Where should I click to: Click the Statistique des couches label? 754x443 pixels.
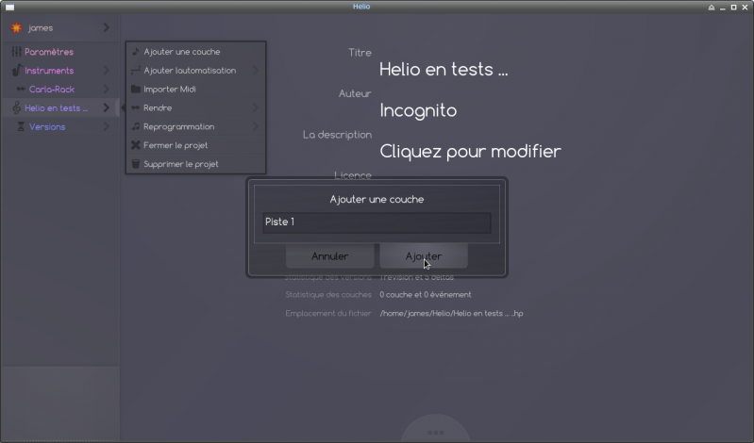pos(328,294)
